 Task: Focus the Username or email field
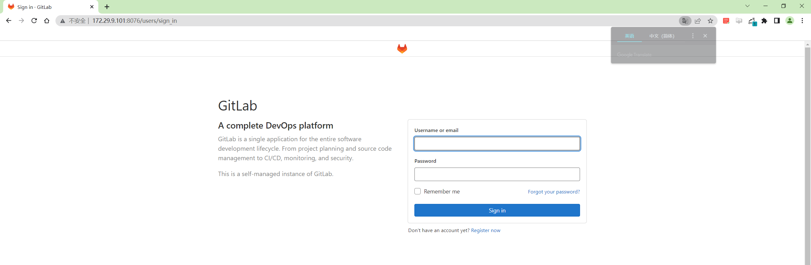pyautogui.click(x=497, y=144)
